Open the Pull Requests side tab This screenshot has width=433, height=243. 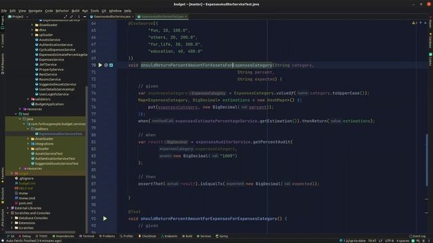pos(3,64)
